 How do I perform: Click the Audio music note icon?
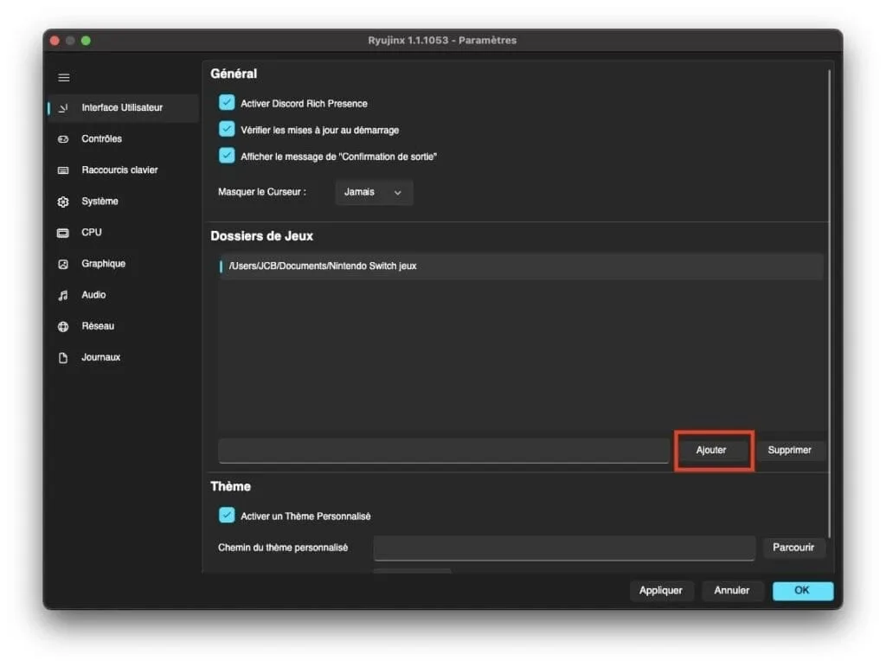coord(63,295)
